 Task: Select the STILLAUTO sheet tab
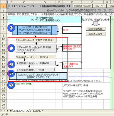tap(21, 111)
